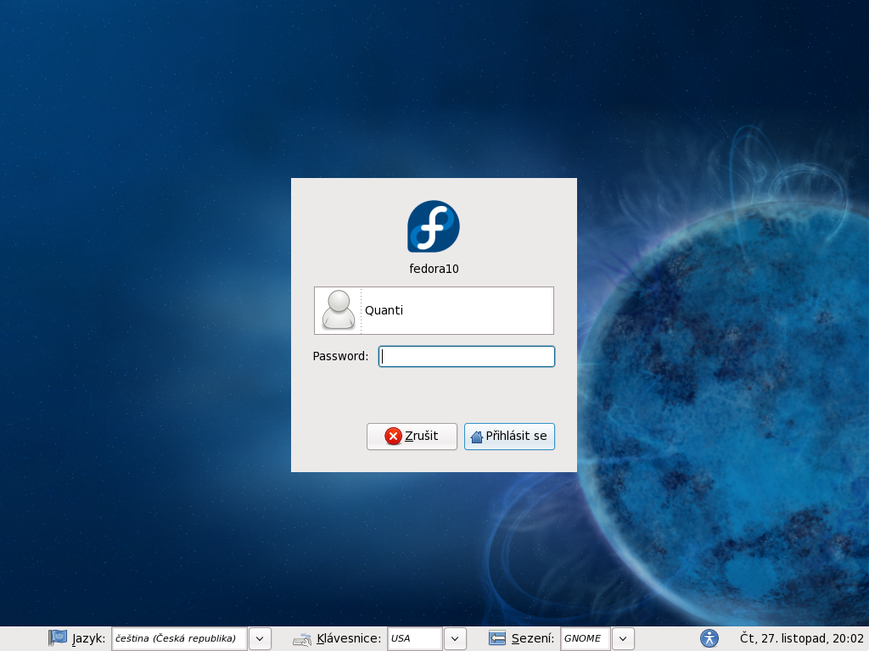The width and height of the screenshot is (869, 651).
Task: Open the USA keyboard layout combo box
Action: pos(414,639)
